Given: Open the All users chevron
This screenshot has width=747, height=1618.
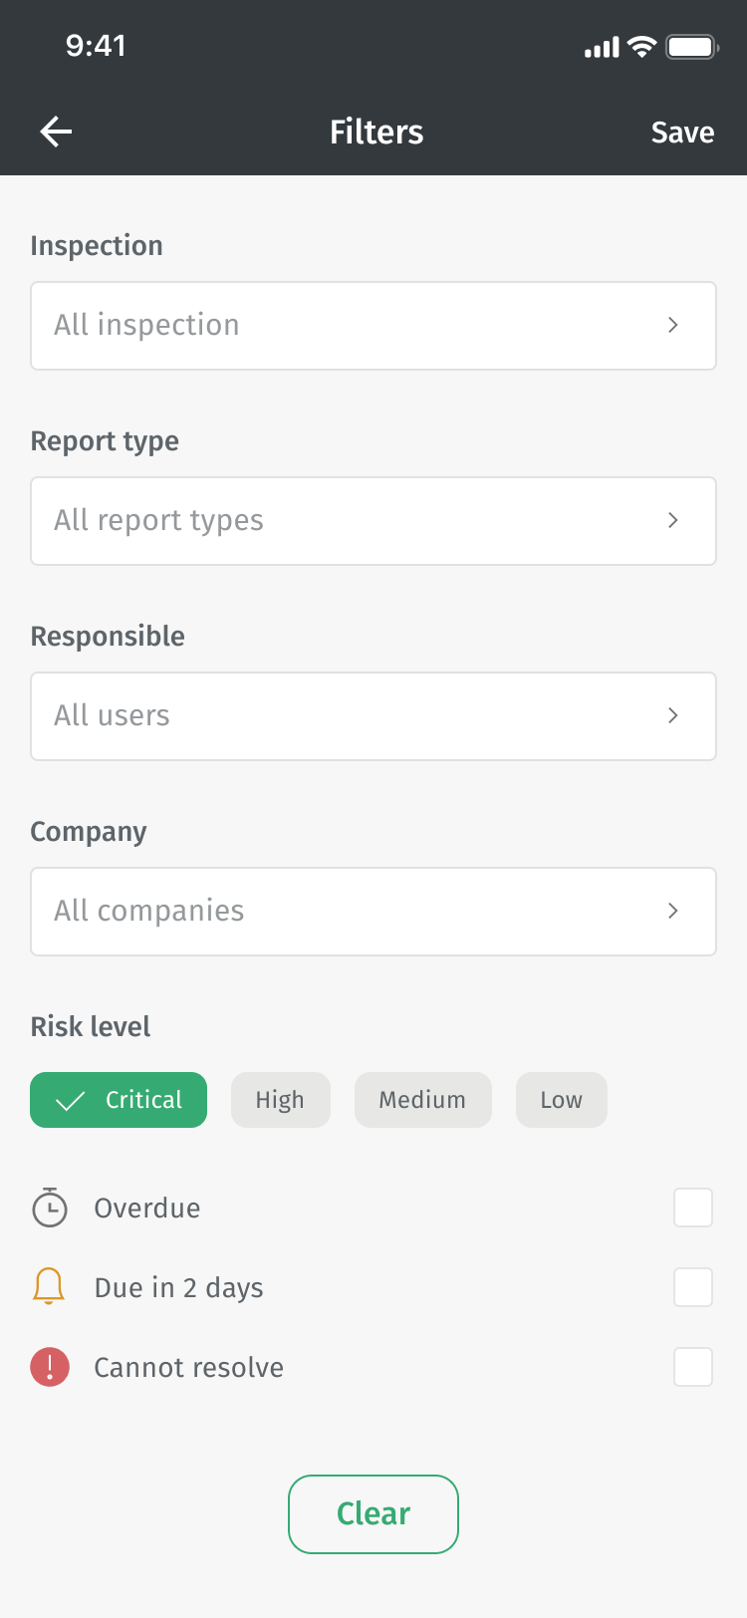Looking at the screenshot, I should [673, 715].
